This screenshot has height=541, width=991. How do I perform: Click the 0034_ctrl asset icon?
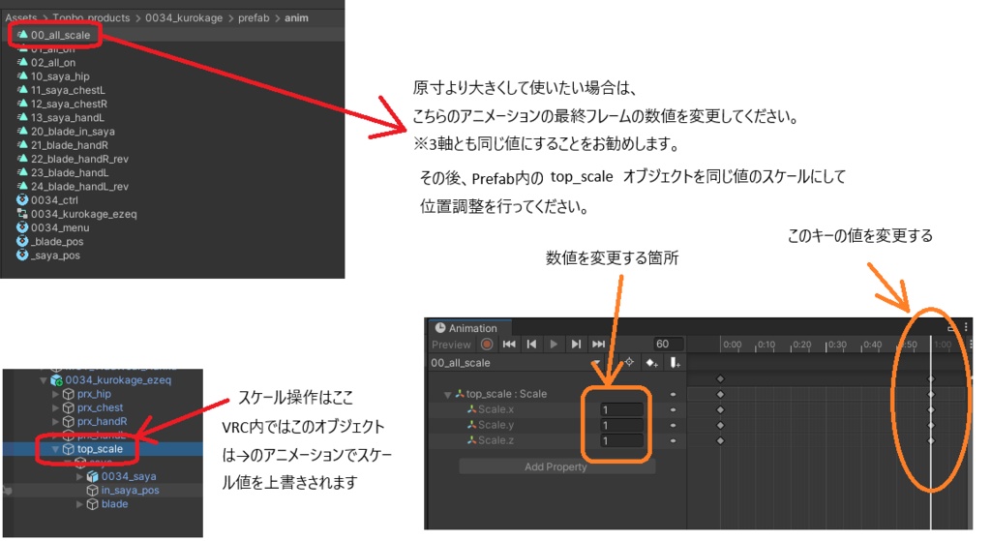point(23,199)
